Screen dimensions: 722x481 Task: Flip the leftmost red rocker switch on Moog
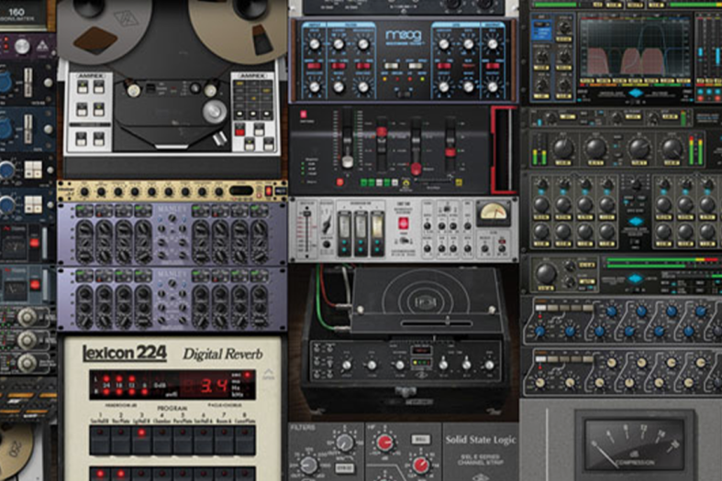click(315, 66)
